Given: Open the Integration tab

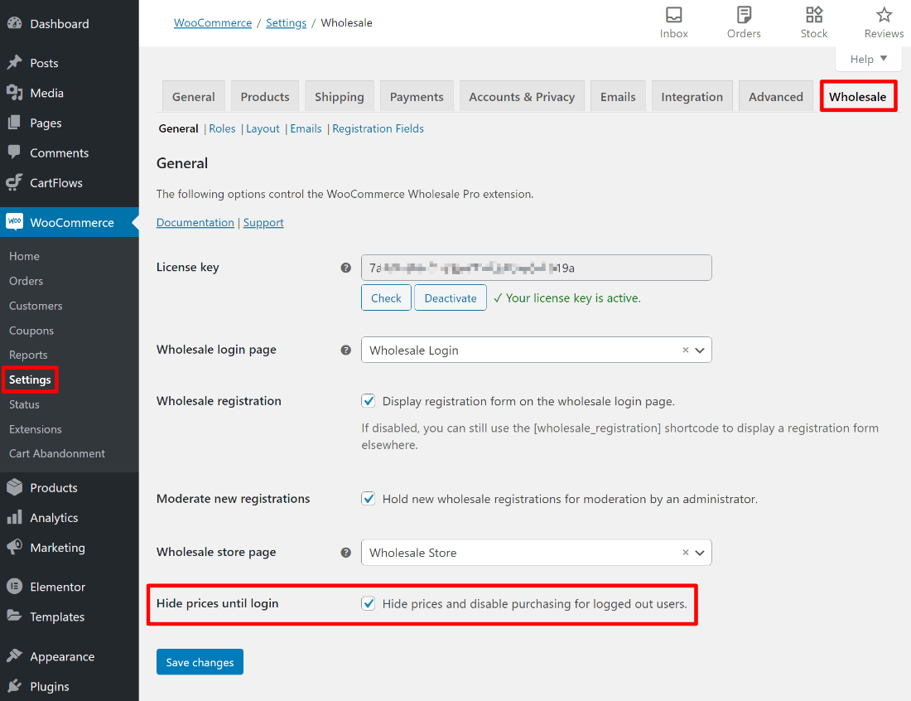Looking at the screenshot, I should 692,96.
